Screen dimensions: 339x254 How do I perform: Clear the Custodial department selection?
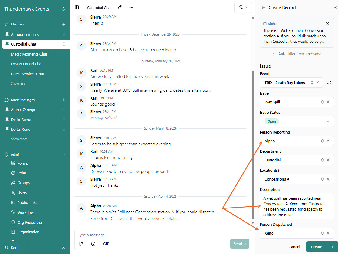point(328,160)
